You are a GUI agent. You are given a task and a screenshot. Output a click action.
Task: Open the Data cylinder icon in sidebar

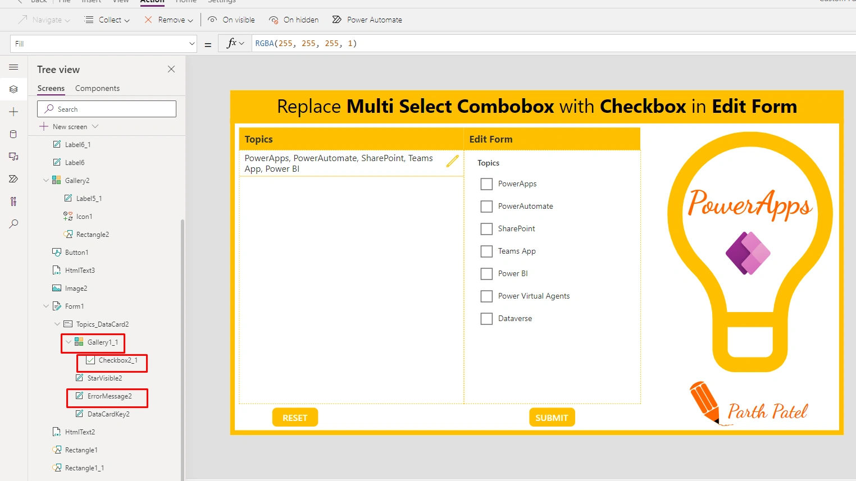13,134
